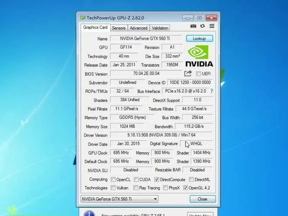The width and height of the screenshot is (288, 216).
Task: Click the Bandwidth value 115.2 GB/s
Action: click(194, 126)
